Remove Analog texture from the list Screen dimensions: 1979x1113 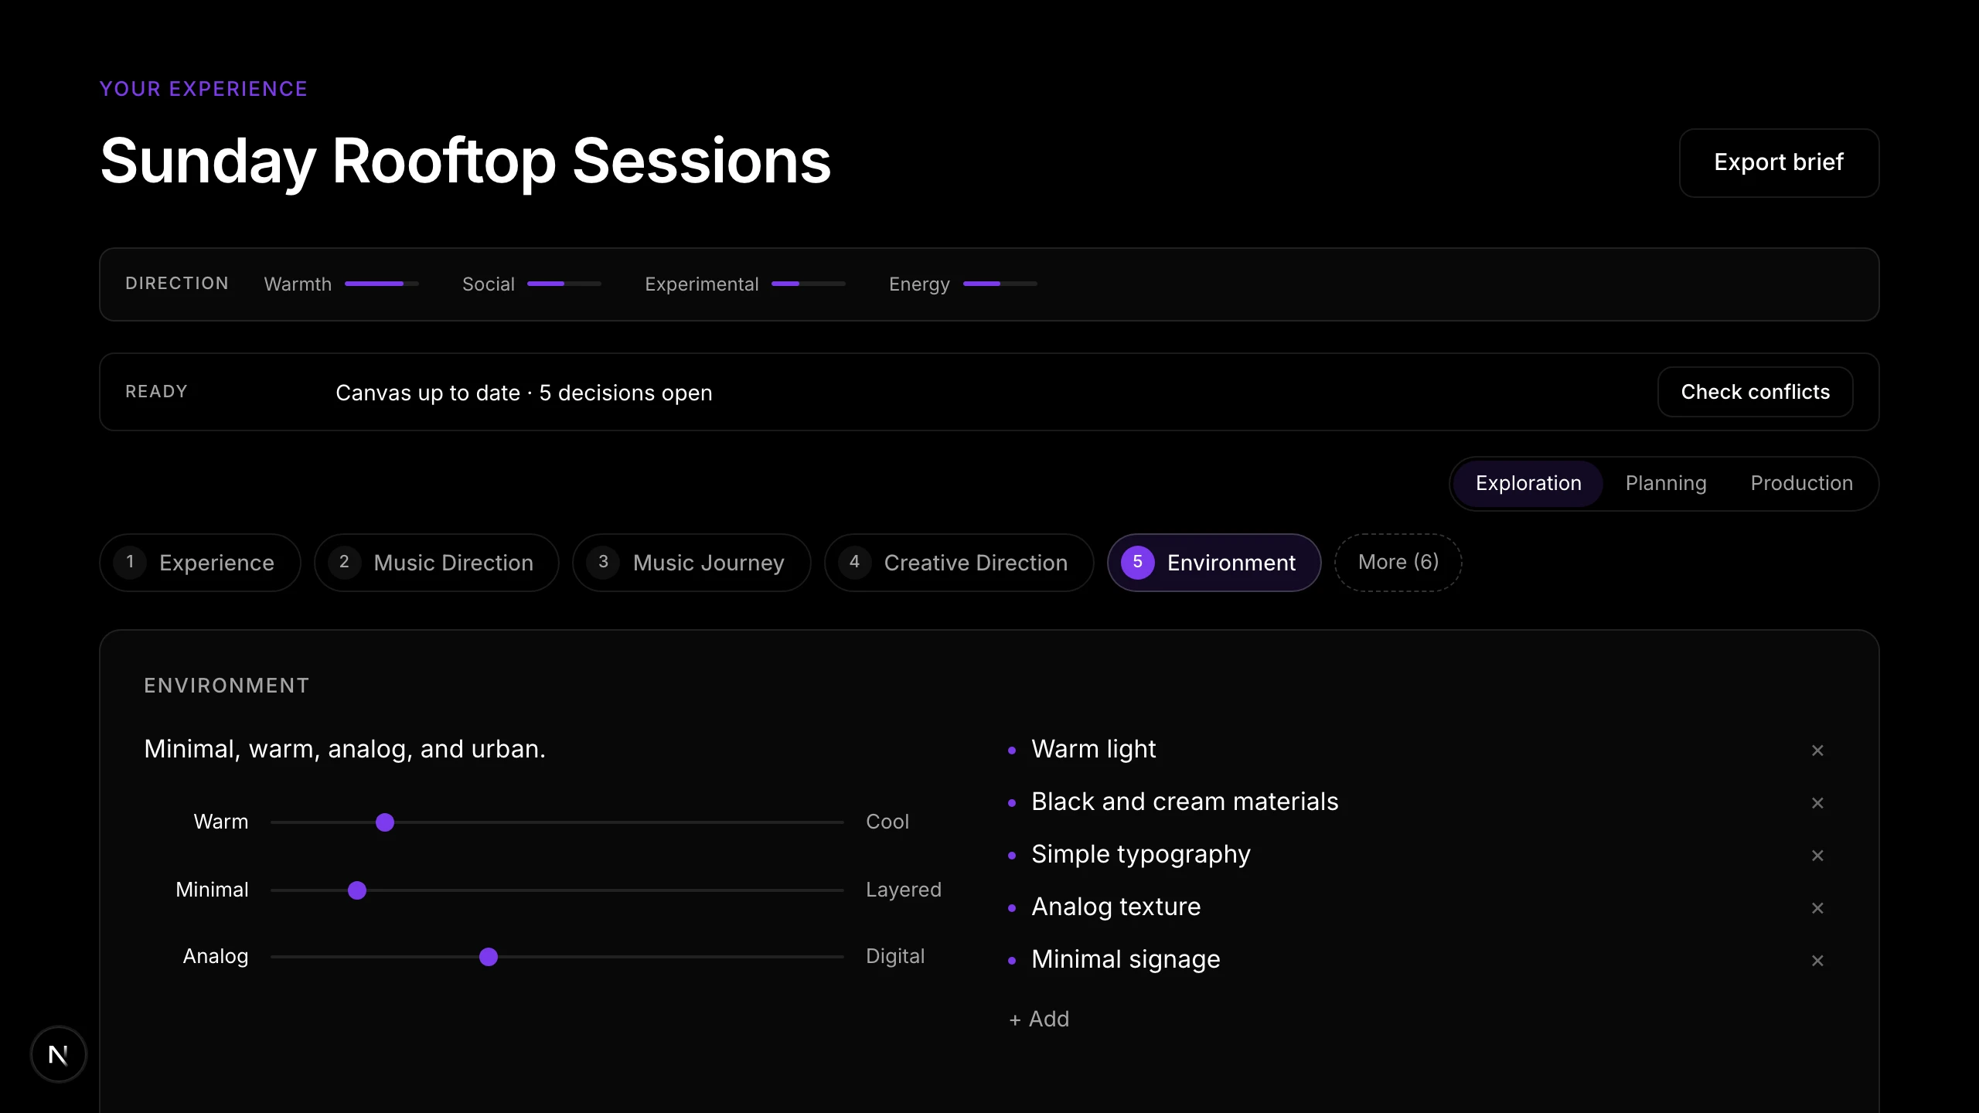[x=1817, y=908]
